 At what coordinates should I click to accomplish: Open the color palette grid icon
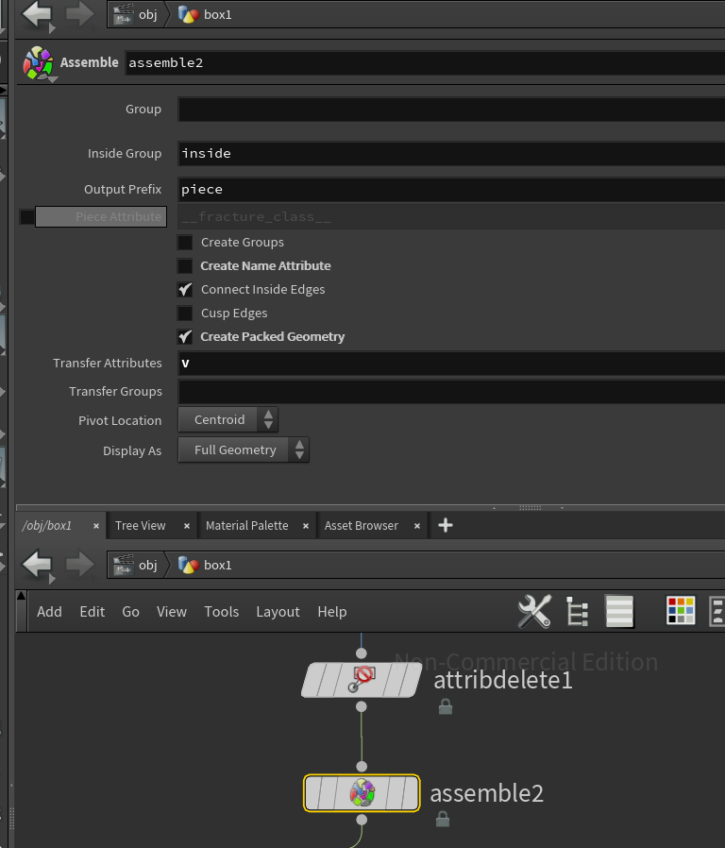[681, 611]
